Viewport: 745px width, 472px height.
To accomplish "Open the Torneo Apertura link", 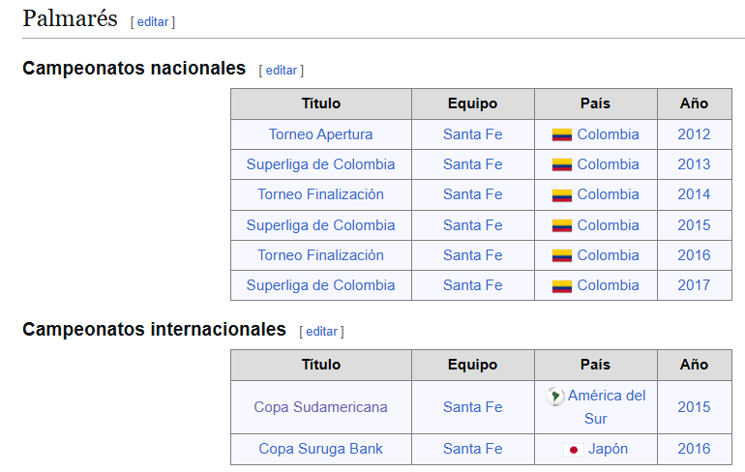I will [x=320, y=134].
